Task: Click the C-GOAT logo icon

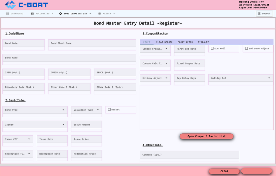Action: pyautogui.click(x=10, y=5)
